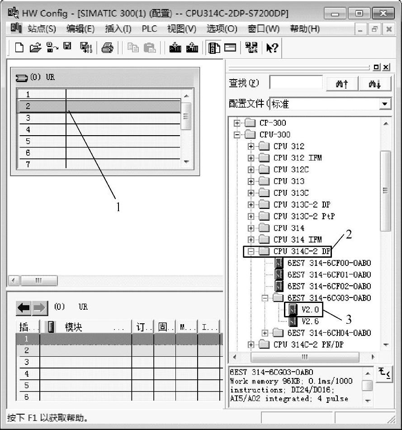Viewport: 402px width, 430px height.
Task: Open the 编辑(E) menu
Action: click(80, 29)
